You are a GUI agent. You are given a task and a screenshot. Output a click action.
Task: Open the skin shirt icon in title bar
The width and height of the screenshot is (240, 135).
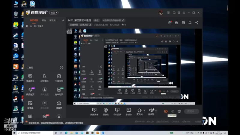(179, 13)
